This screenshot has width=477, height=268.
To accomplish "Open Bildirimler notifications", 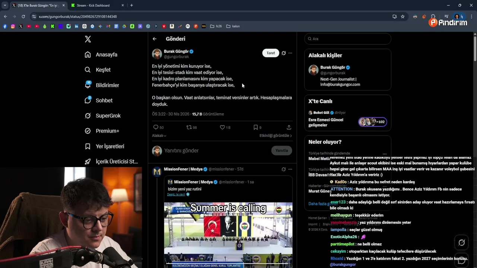I will (102, 85).
